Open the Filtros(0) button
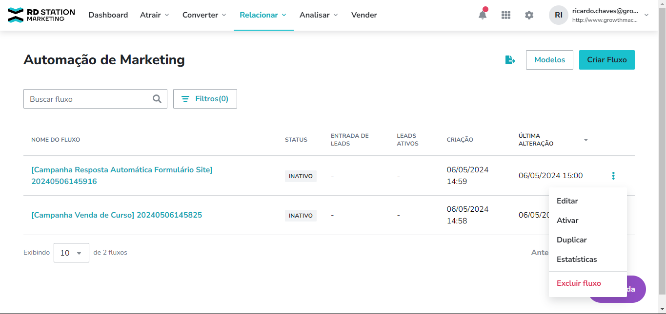The width and height of the screenshot is (666, 314). click(x=205, y=99)
